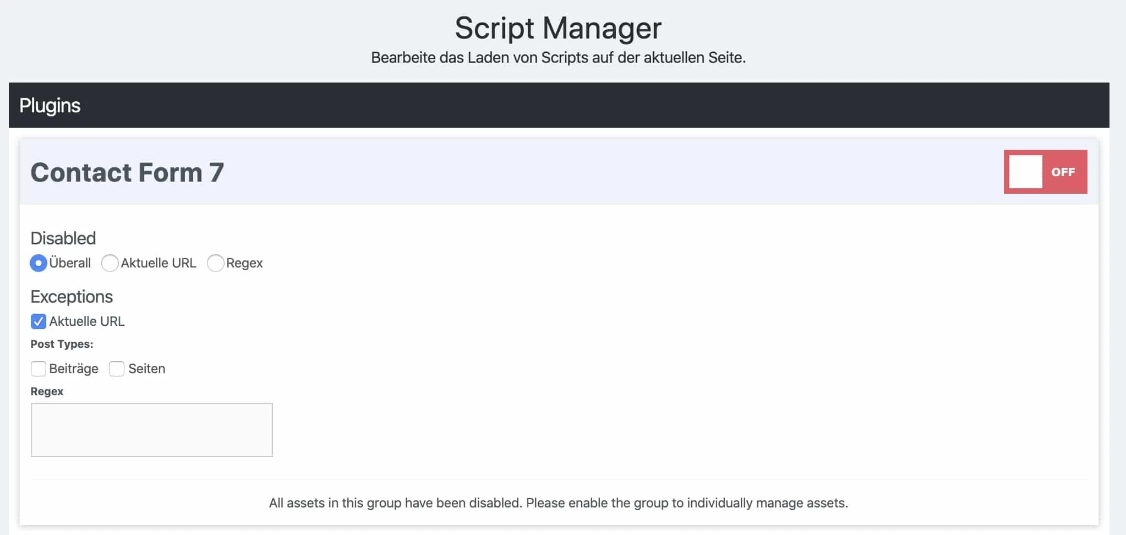
Task: Click the dark "Plugins" section header
Action: pos(50,105)
